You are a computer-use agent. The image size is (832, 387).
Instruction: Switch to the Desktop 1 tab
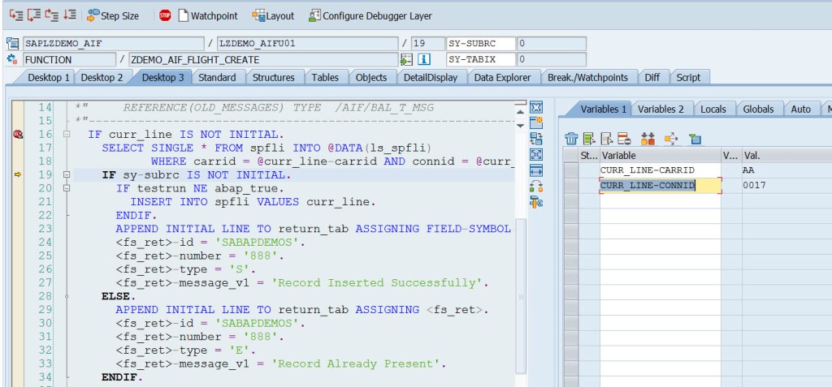coord(46,77)
